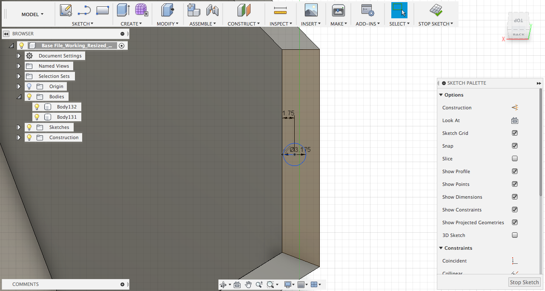Hide Body132 using its lightbulb
545x291 pixels.
tap(37, 107)
